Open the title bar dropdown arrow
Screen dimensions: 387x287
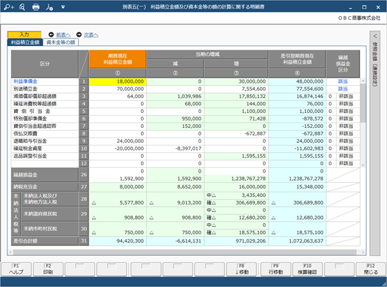tap(63, 7)
